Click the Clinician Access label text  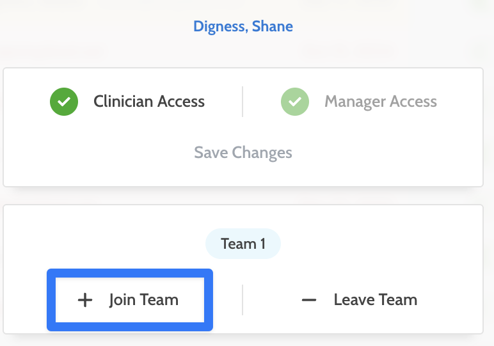point(149,102)
